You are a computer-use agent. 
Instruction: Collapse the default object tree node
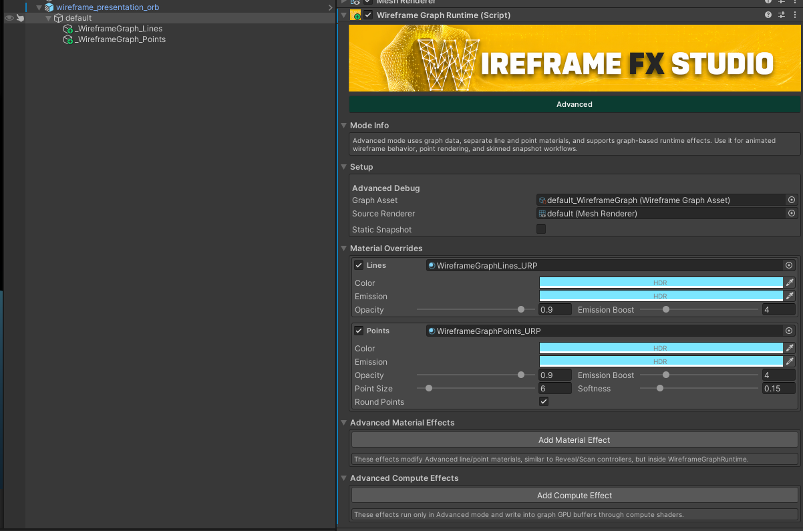[x=49, y=18]
